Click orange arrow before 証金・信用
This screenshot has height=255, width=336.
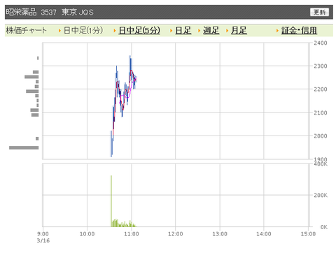[277, 31]
